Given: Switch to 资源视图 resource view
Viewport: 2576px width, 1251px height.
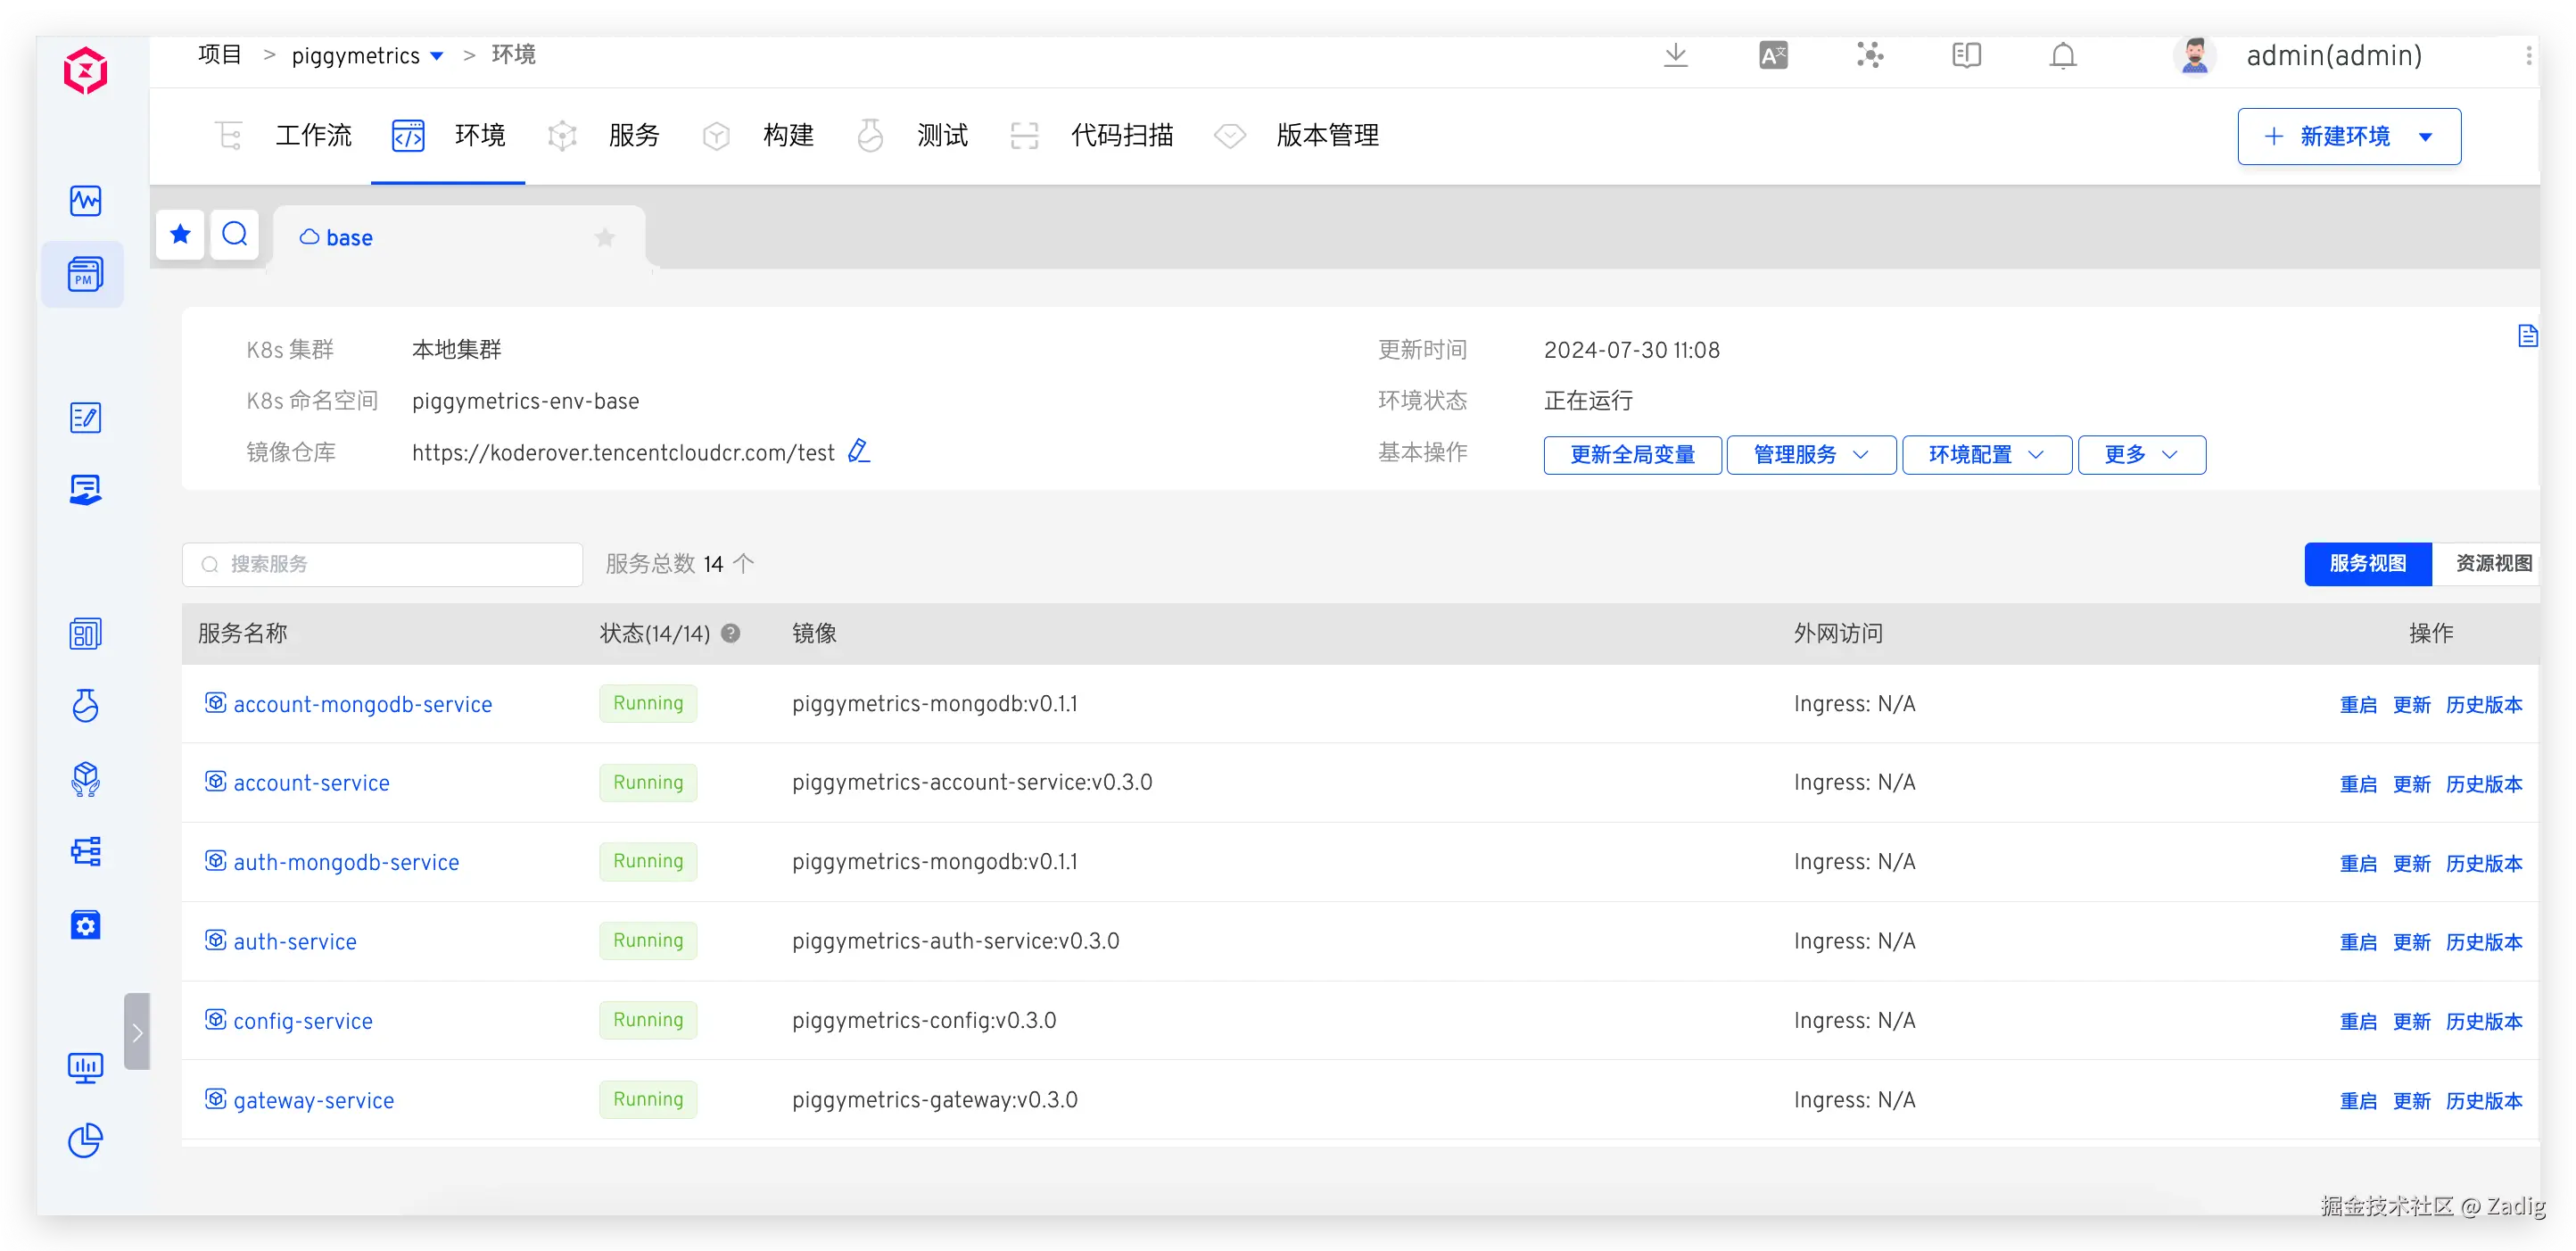Looking at the screenshot, I should (2493, 564).
